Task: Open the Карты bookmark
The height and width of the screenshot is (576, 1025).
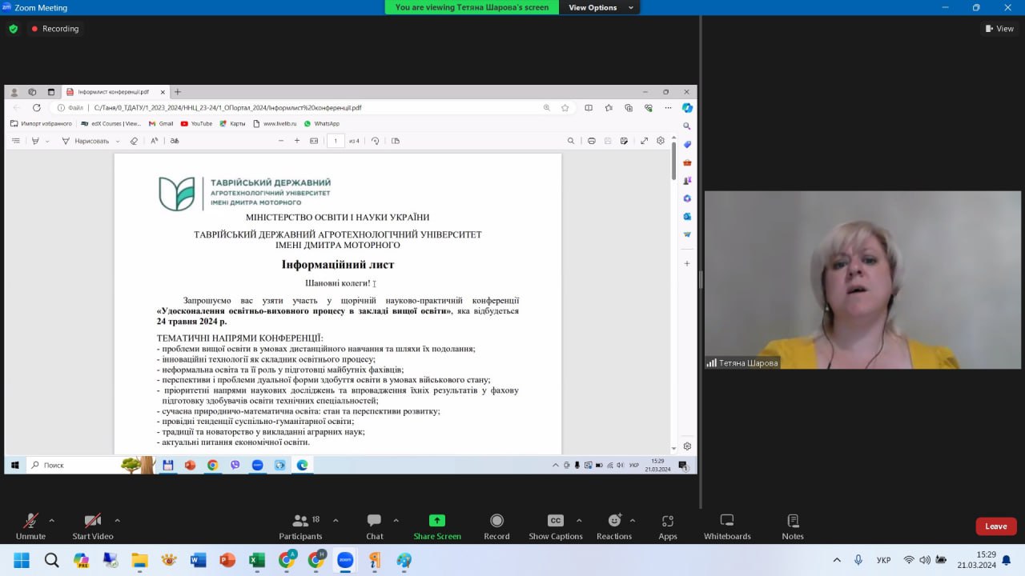Action: [232, 124]
